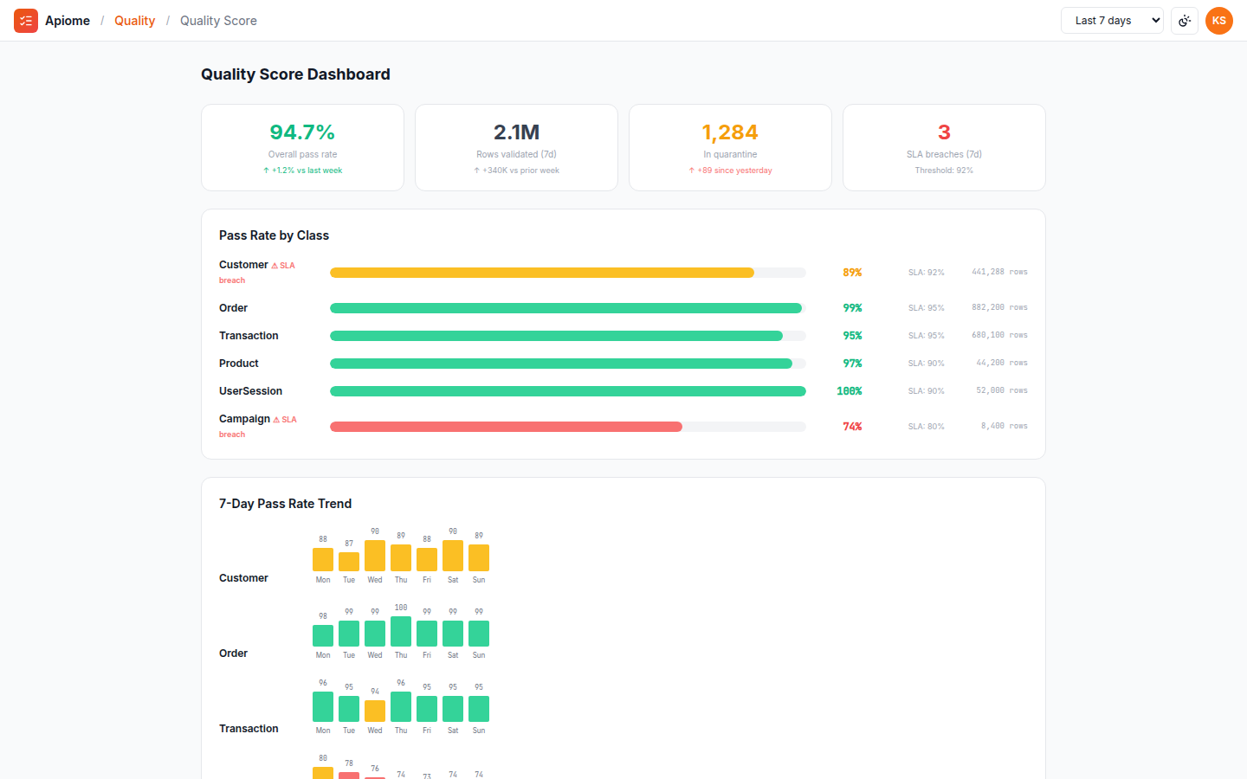Open the KS user avatar menu

point(1219,21)
